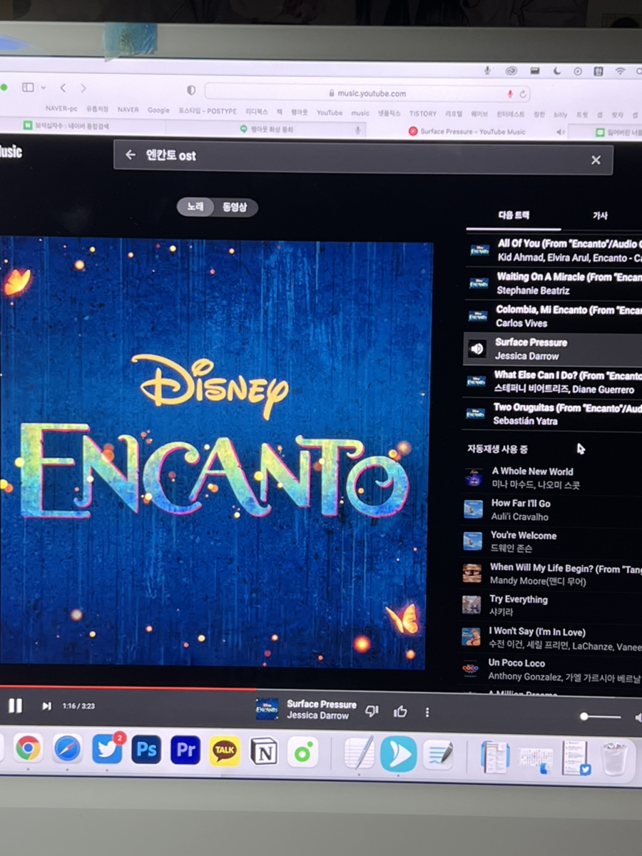Click the 엔칸토 ost search field
Image resolution: width=642 pixels, height=856 pixels.
362,157
